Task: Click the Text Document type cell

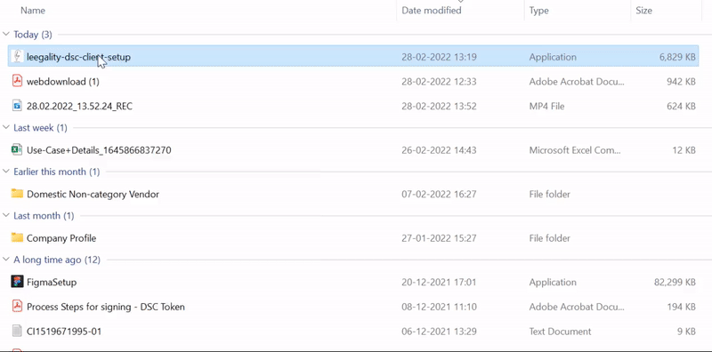Action: pyautogui.click(x=560, y=332)
